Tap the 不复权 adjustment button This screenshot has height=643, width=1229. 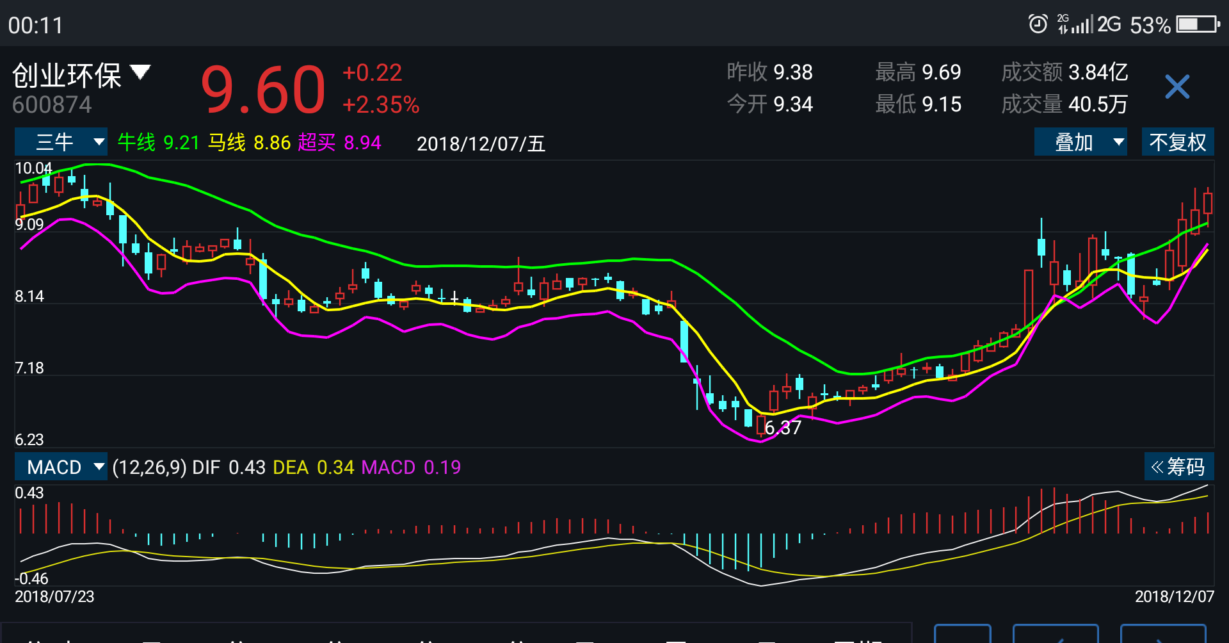point(1178,142)
